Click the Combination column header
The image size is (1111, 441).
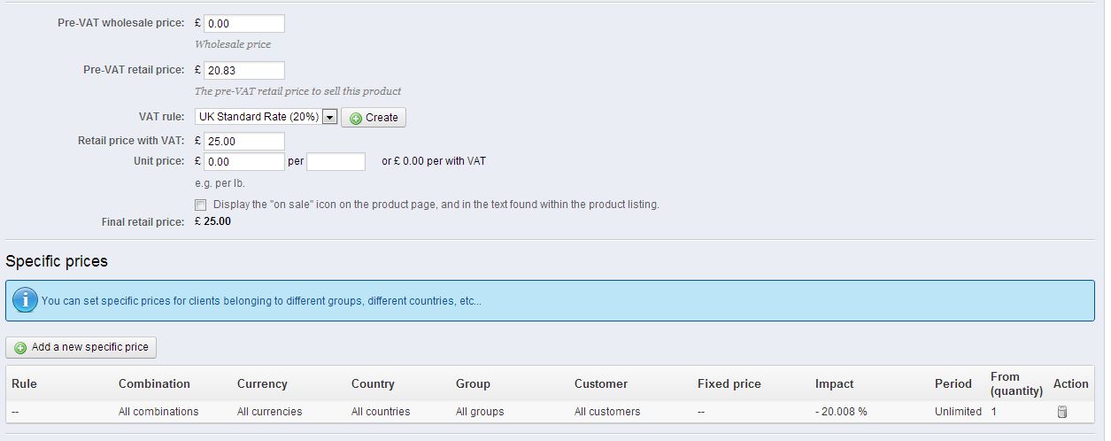pos(154,383)
